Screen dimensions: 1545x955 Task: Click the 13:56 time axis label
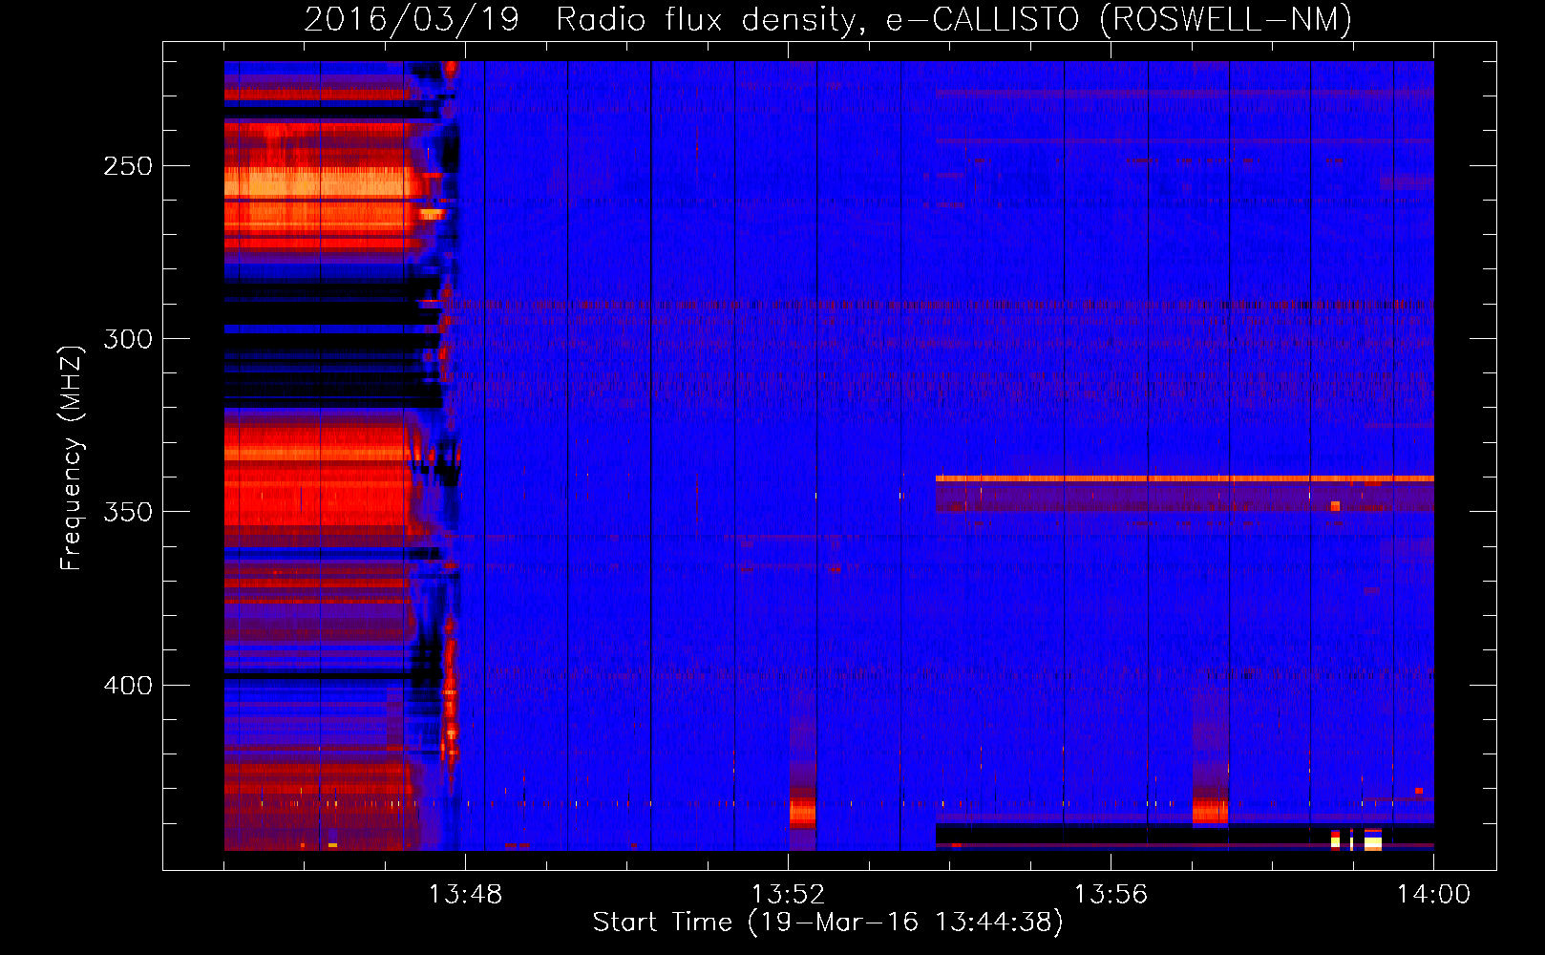click(1111, 895)
